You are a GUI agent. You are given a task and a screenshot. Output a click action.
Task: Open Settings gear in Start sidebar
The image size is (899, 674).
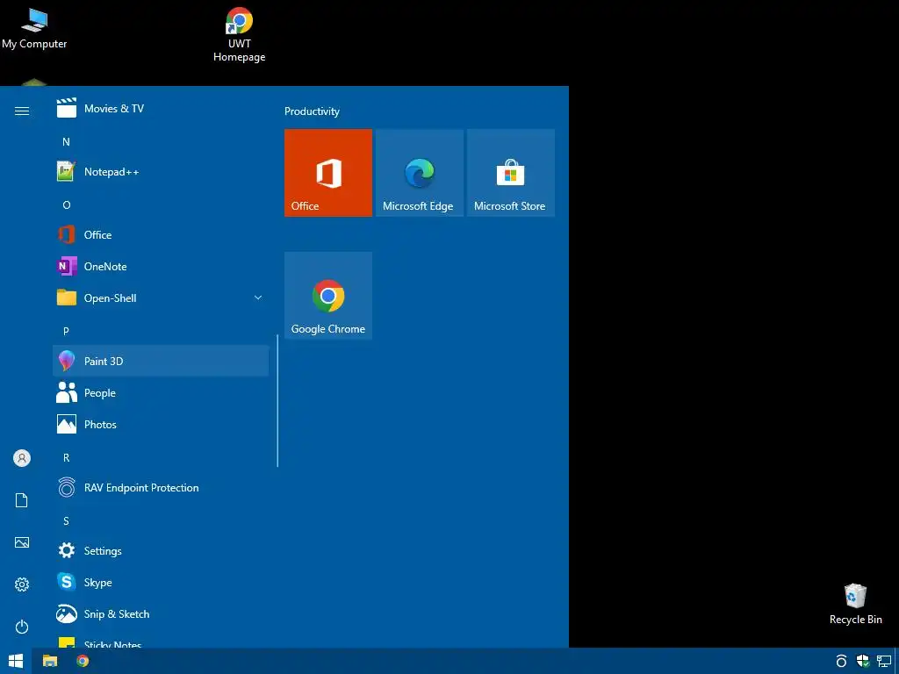pyautogui.click(x=22, y=584)
